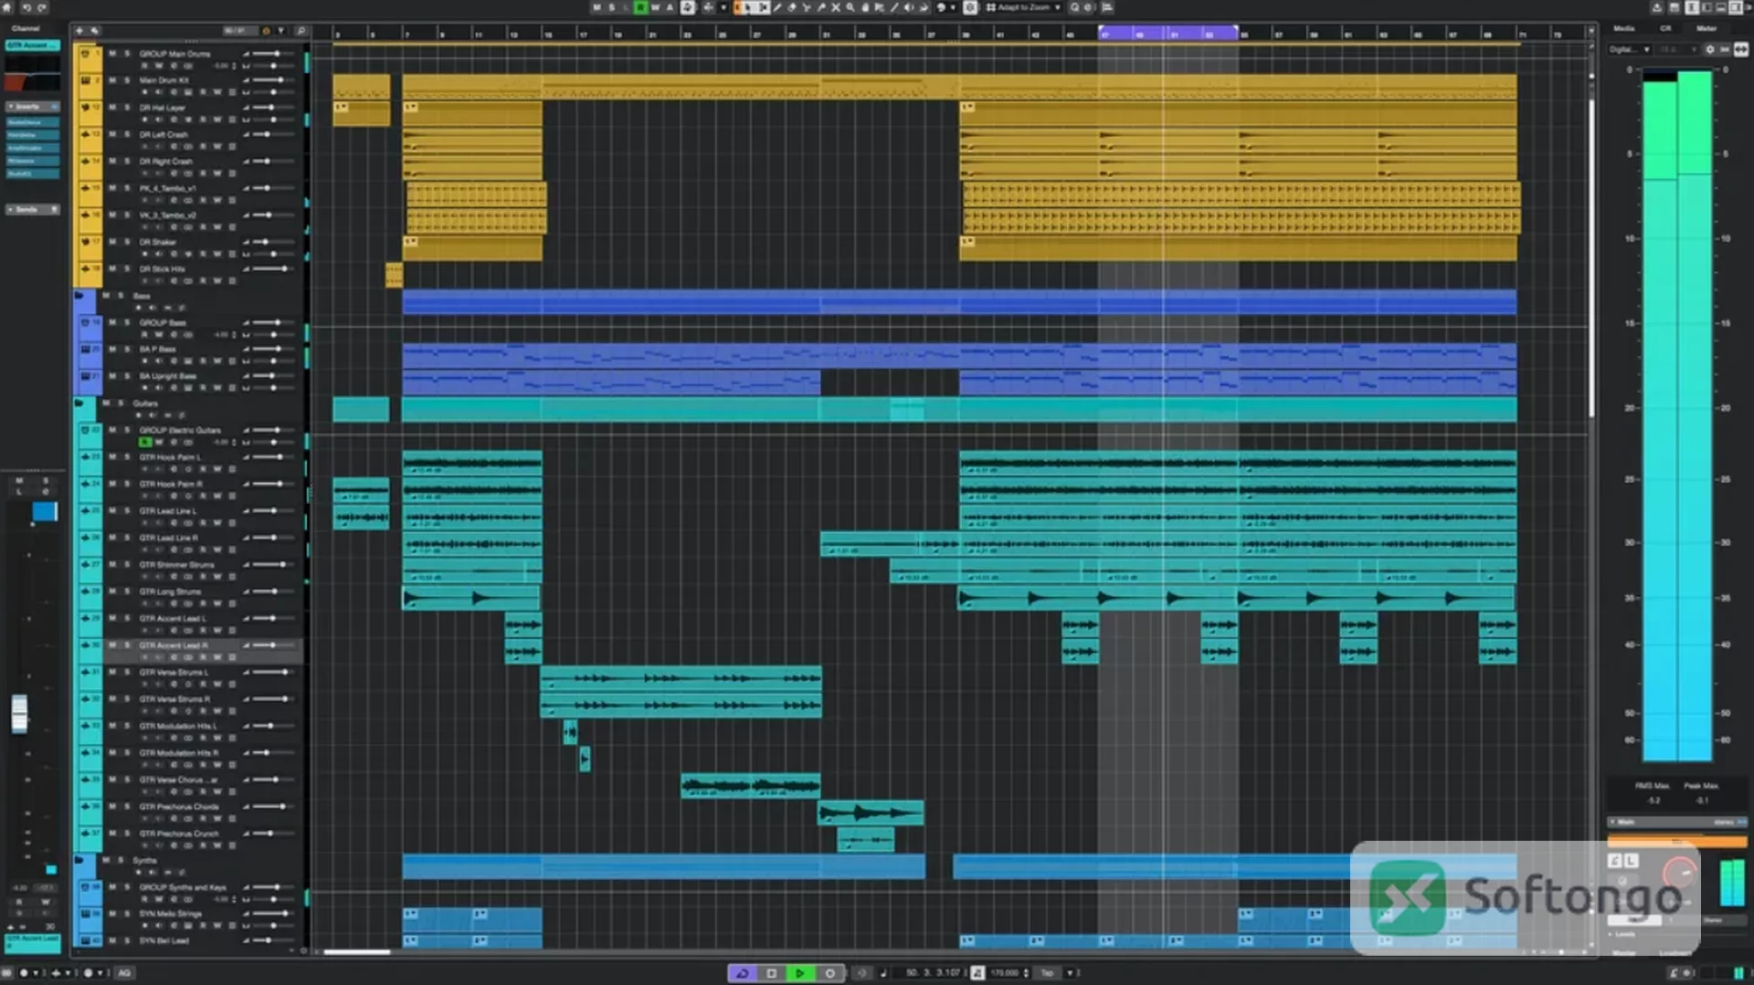1754x985 pixels.
Task: Click the project horizontal scrollbar thumb
Action: (x=357, y=952)
